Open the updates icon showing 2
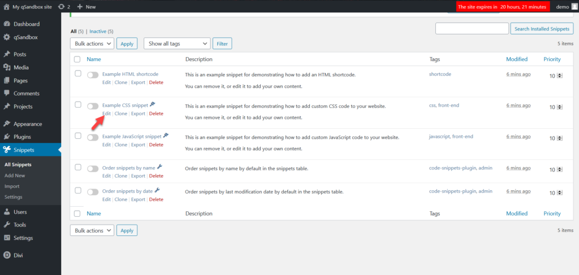Viewport: 579px width, 275px height. tap(61, 7)
